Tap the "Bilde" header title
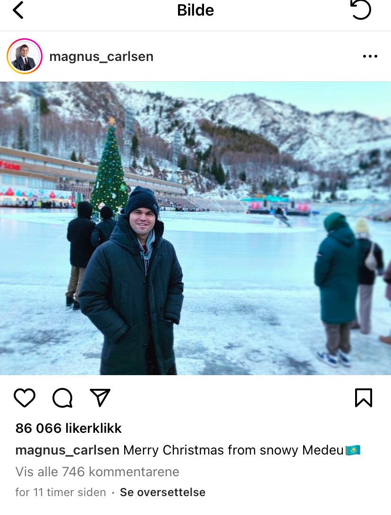Image resolution: width=391 pixels, height=515 pixels. point(195,10)
